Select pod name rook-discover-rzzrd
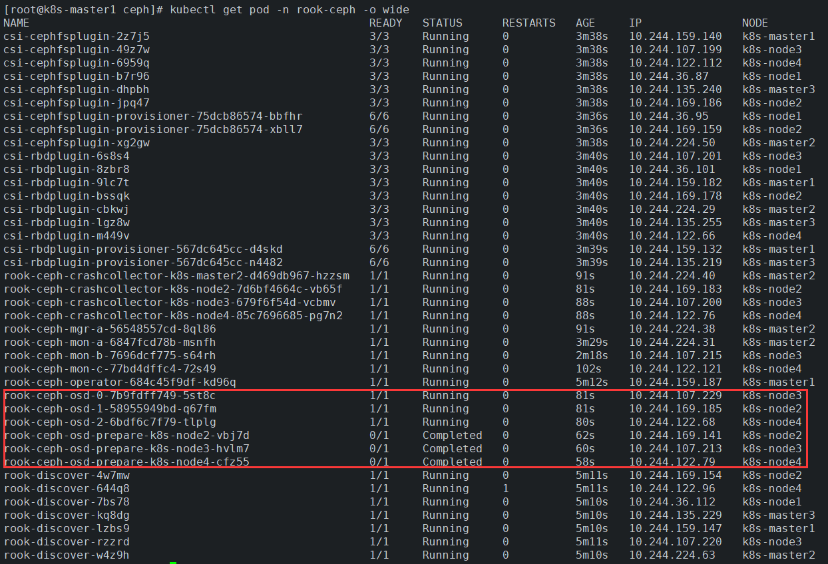This screenshot has width=828, height=564. 67,541
